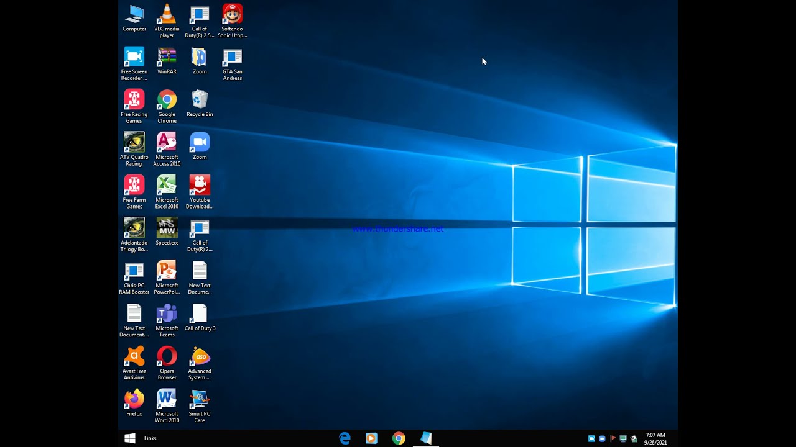Click the network monitor tray icon
The width and height of the screenshot is (796, 447).
pos(623,438)
